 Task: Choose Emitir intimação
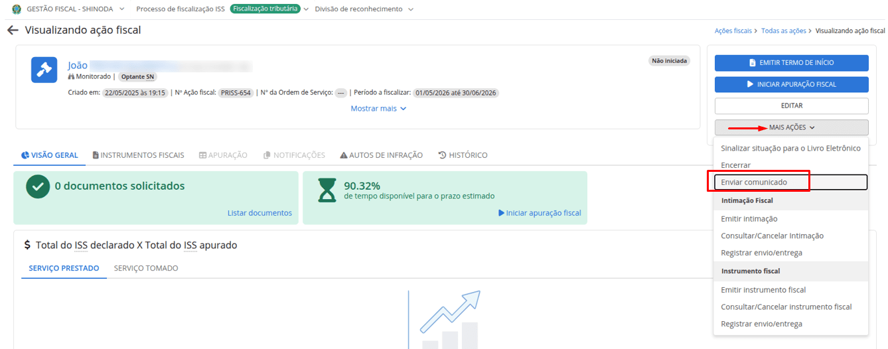tap(790, 219)
